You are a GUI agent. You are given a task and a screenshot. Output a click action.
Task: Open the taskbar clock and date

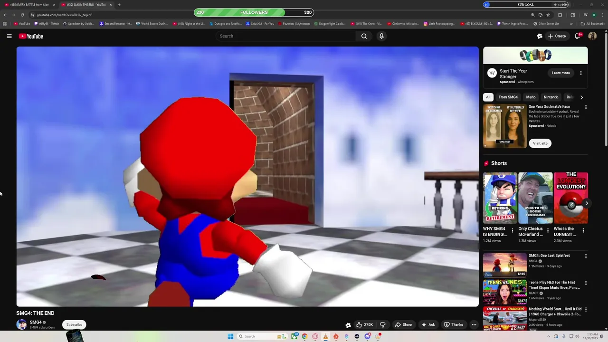(x=592, y=336)
